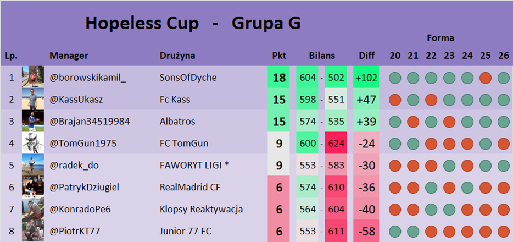Click Klopsy Reaktywacja green form dot, round 22
The image size is (513, 242).
[x=431, y=210]
